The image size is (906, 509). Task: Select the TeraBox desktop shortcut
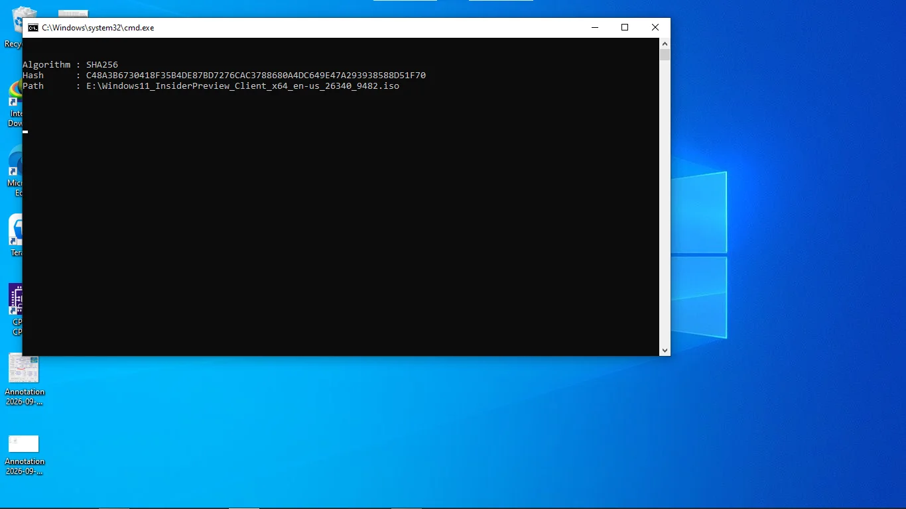pyautogui.click(x=15, y=235)
